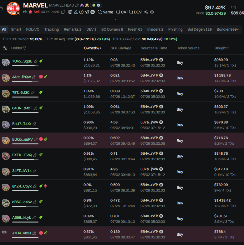Open the Remarks 2 tab
The width and height of the screenshot is (244, 245).
73,29
